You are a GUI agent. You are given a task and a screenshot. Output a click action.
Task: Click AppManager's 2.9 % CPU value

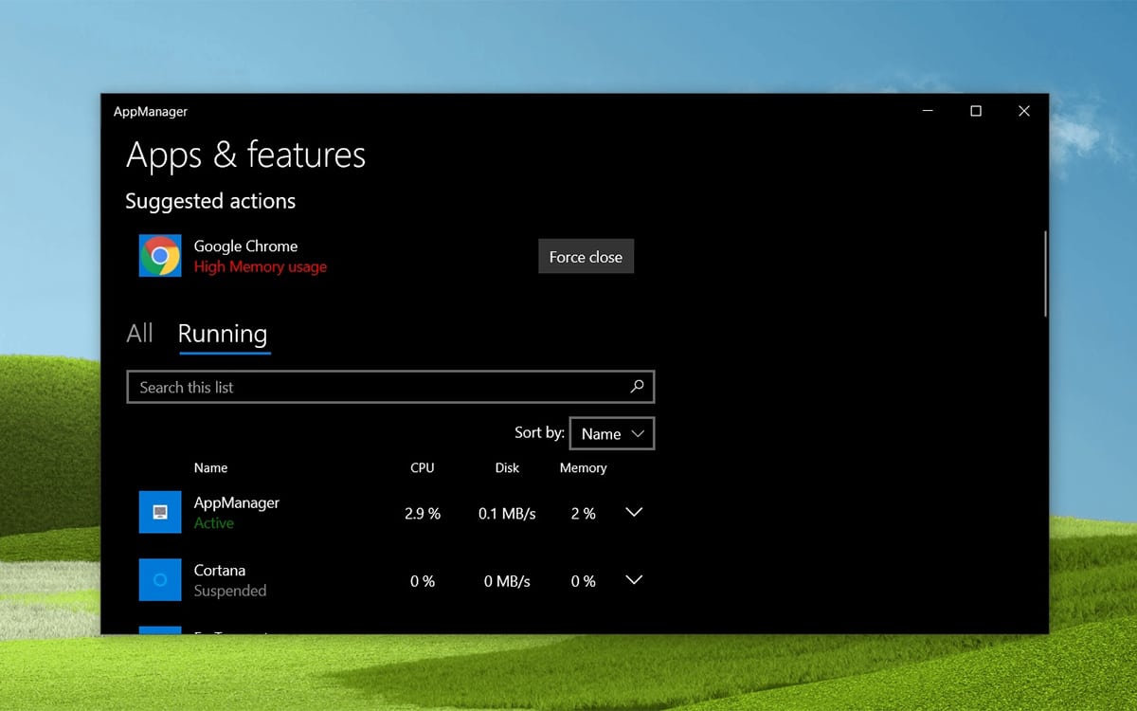click(x=423, y=513)
